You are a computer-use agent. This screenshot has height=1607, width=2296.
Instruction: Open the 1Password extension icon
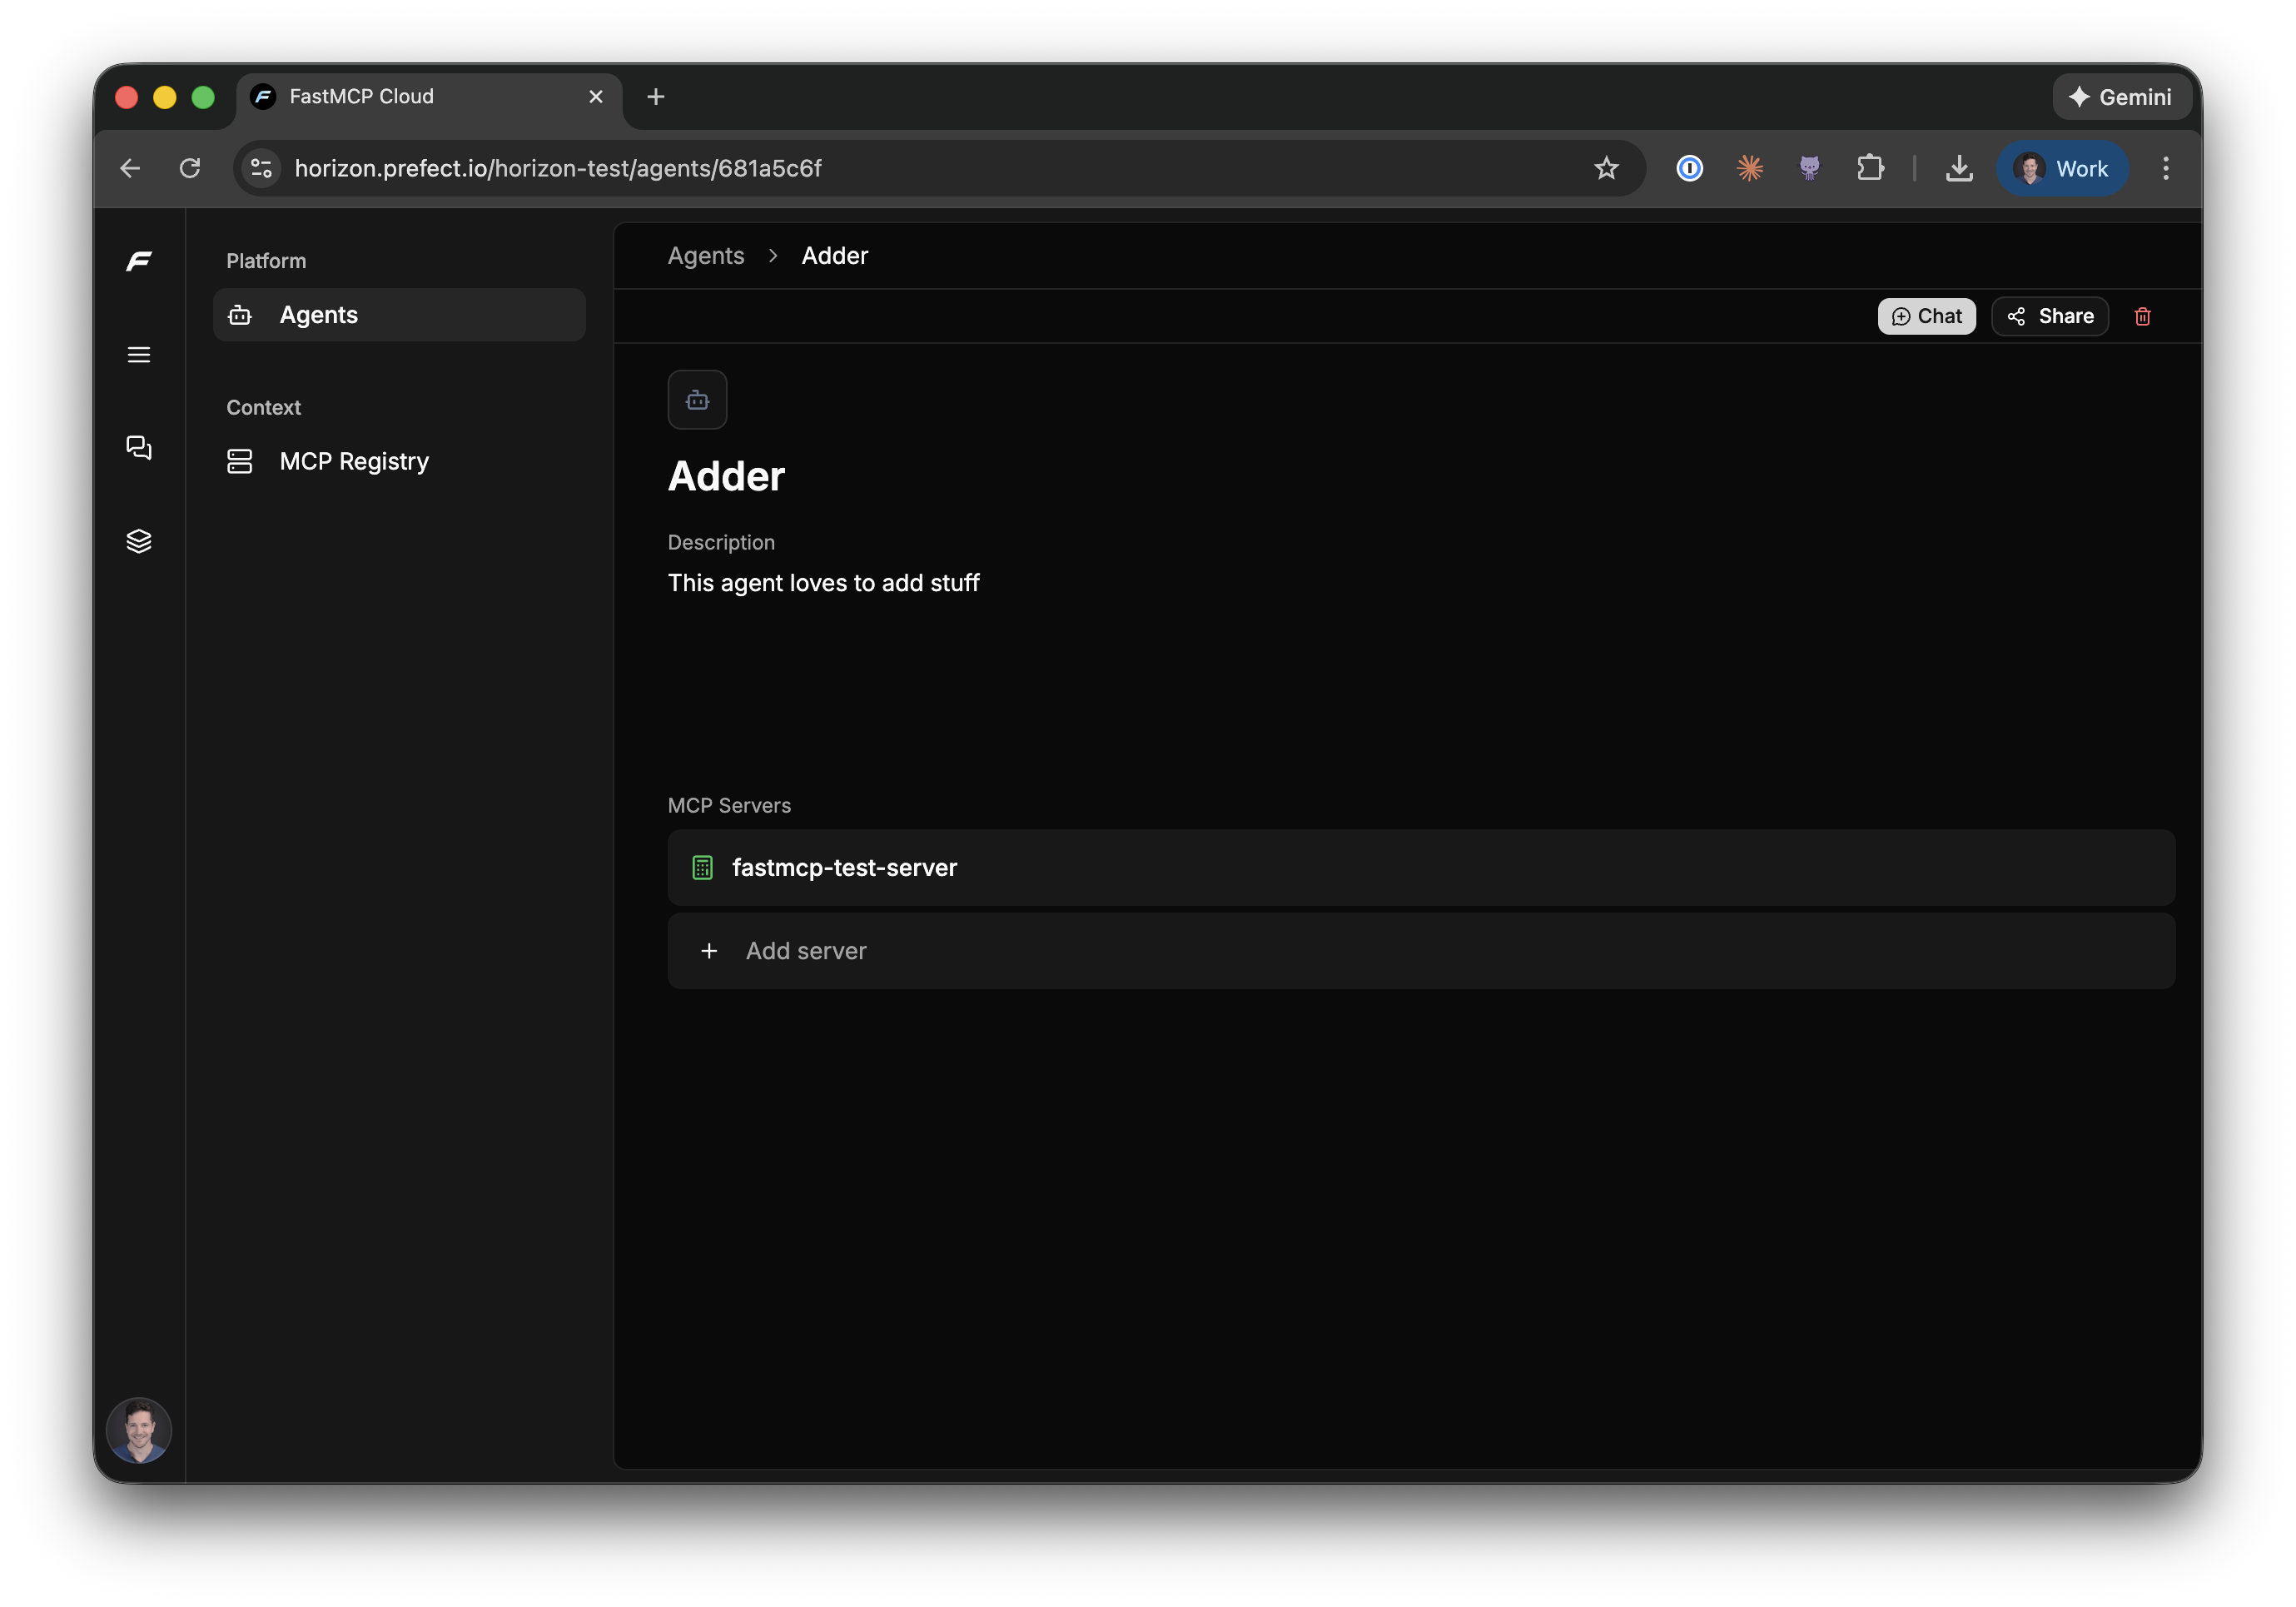[x=1690, y=168]
